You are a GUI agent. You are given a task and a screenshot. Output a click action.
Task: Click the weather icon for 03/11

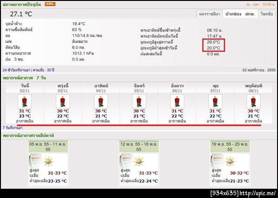coord(63,101)
